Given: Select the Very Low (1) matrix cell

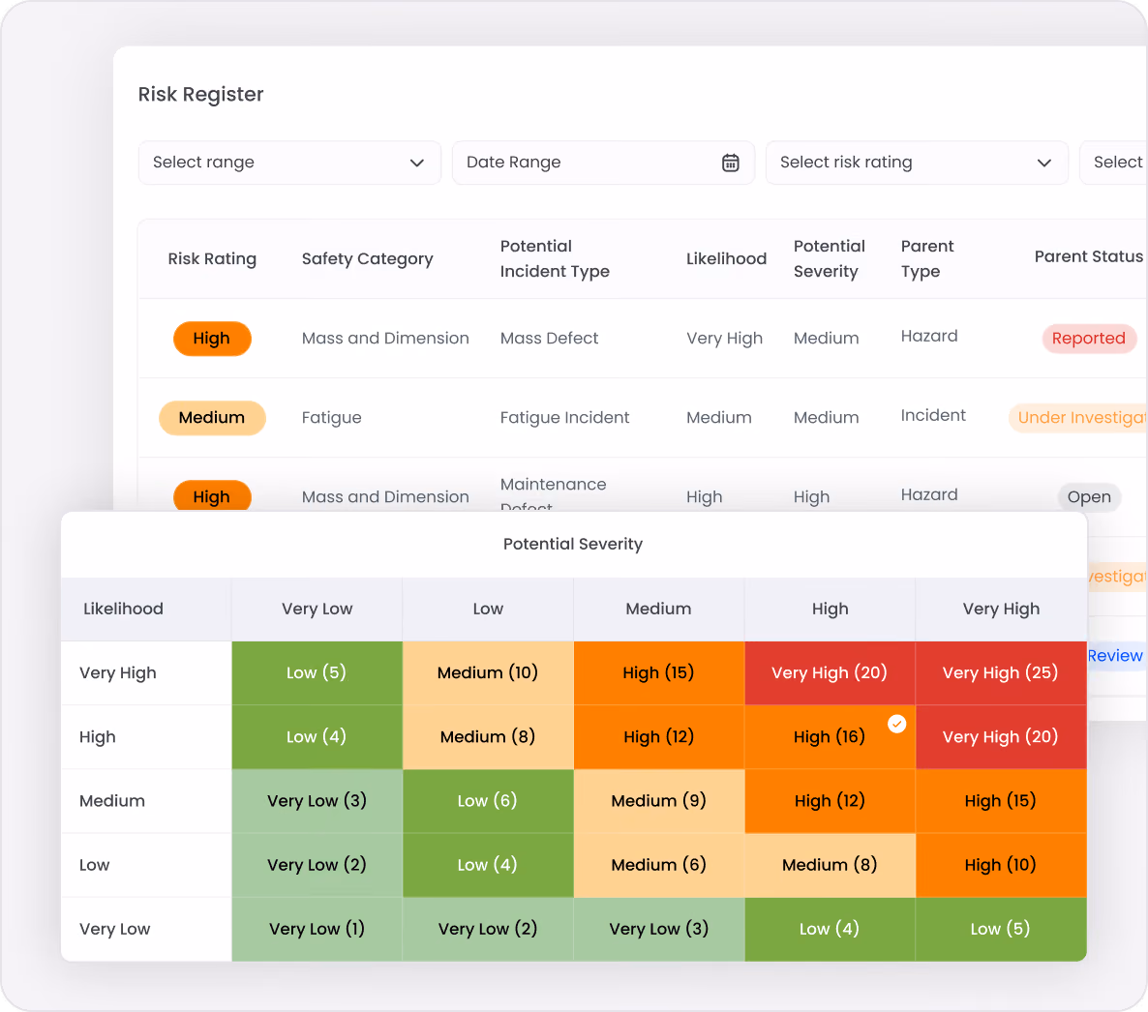Looking at the screenshot, I should pos(317,930).
